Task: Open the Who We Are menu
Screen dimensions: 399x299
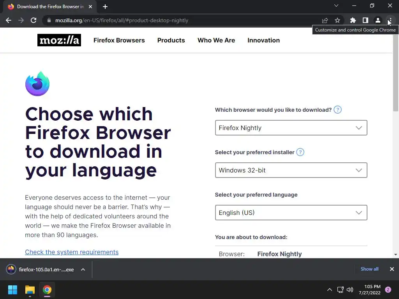Action: 216,40
